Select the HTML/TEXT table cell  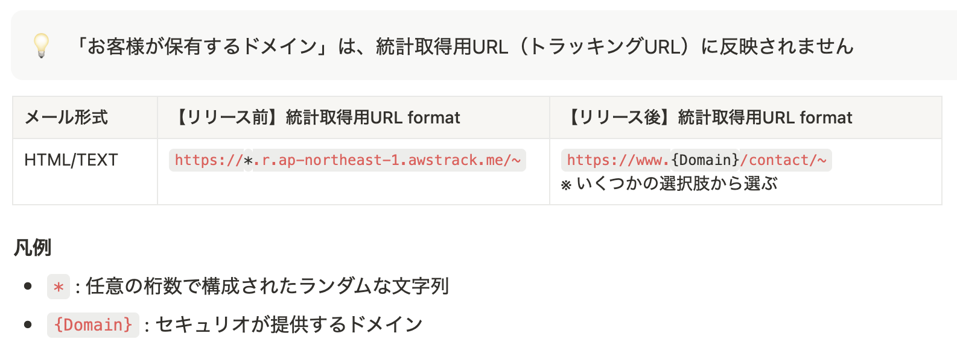[x=71, y=160]
